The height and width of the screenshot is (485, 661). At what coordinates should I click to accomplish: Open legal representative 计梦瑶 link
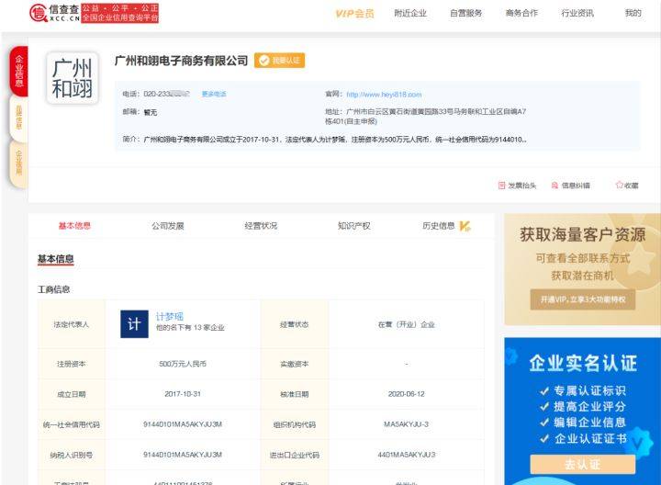(x=170, y=316)
